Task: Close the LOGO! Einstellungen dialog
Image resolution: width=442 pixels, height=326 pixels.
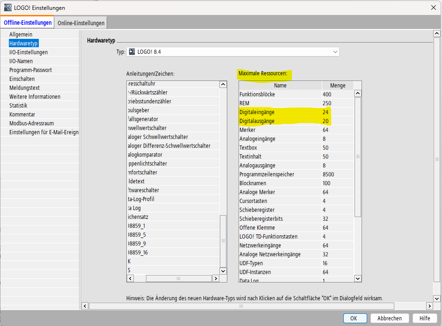Action: (x=433, y=7)
